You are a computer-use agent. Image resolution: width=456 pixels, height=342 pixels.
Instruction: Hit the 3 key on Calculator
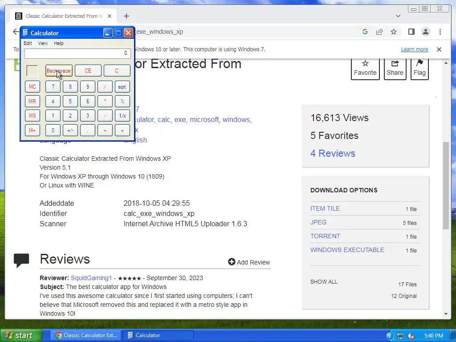pyautogui.click(x=88, y=116)
